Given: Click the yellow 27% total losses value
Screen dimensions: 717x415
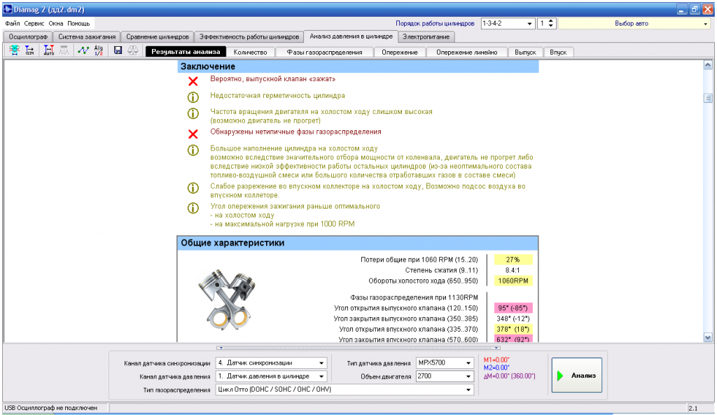Looking at the screenshot, I should click(x=513, y=260).
